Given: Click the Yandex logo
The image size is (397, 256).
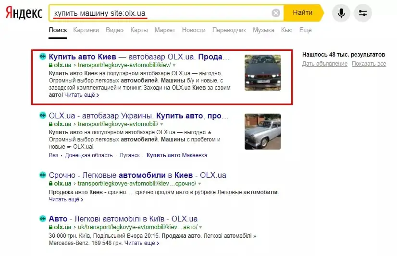Looking at the screenshot, I should 24,12.
